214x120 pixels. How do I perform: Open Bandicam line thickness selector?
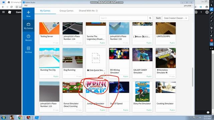211,44
